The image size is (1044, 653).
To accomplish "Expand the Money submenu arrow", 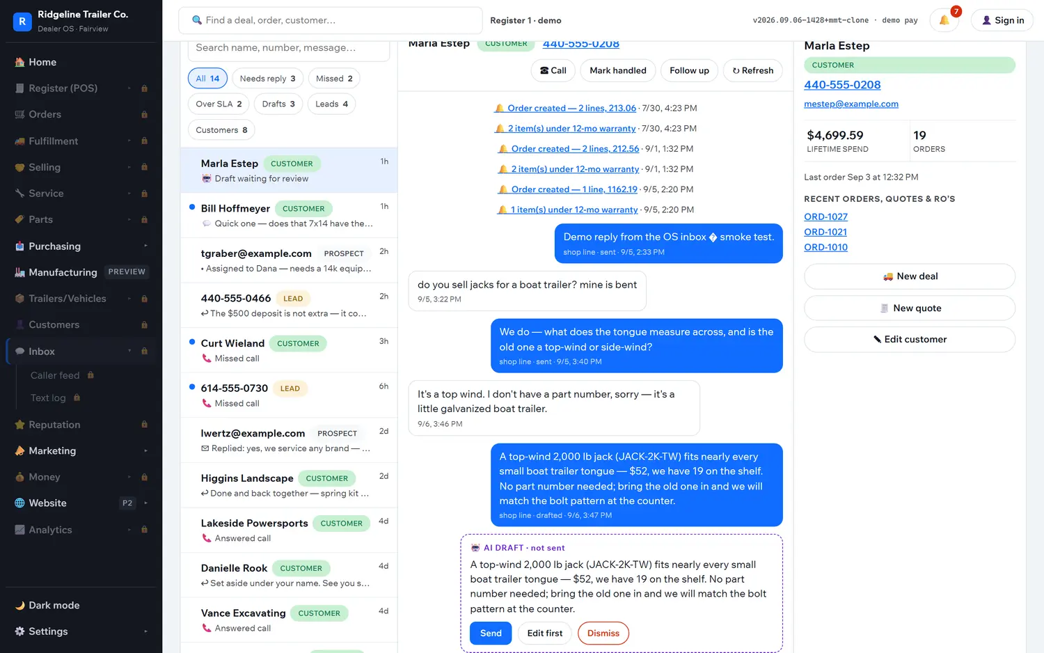I will [x=129, y=477].
